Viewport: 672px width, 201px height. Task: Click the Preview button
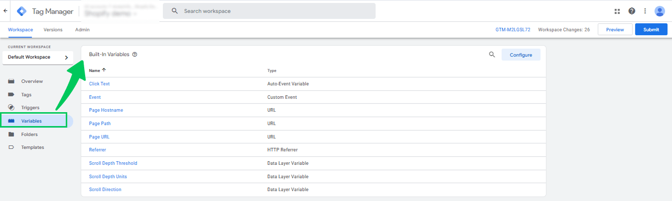pyautogui.click(x=615, y=30)
